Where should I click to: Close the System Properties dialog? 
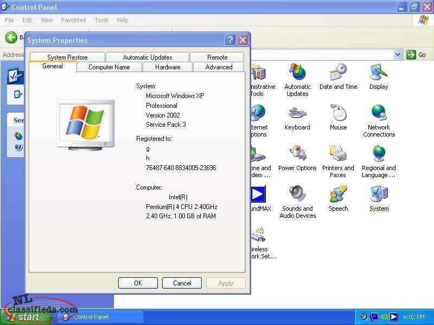[x=242, y=40]
